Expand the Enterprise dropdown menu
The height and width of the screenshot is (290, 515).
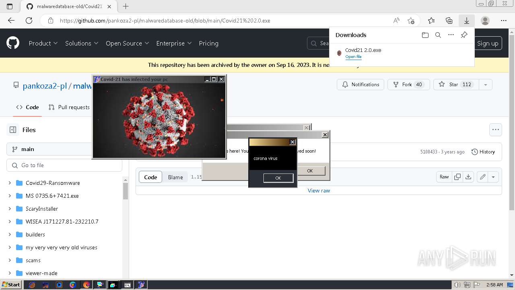pyautogui.click(x=174, y=43)
